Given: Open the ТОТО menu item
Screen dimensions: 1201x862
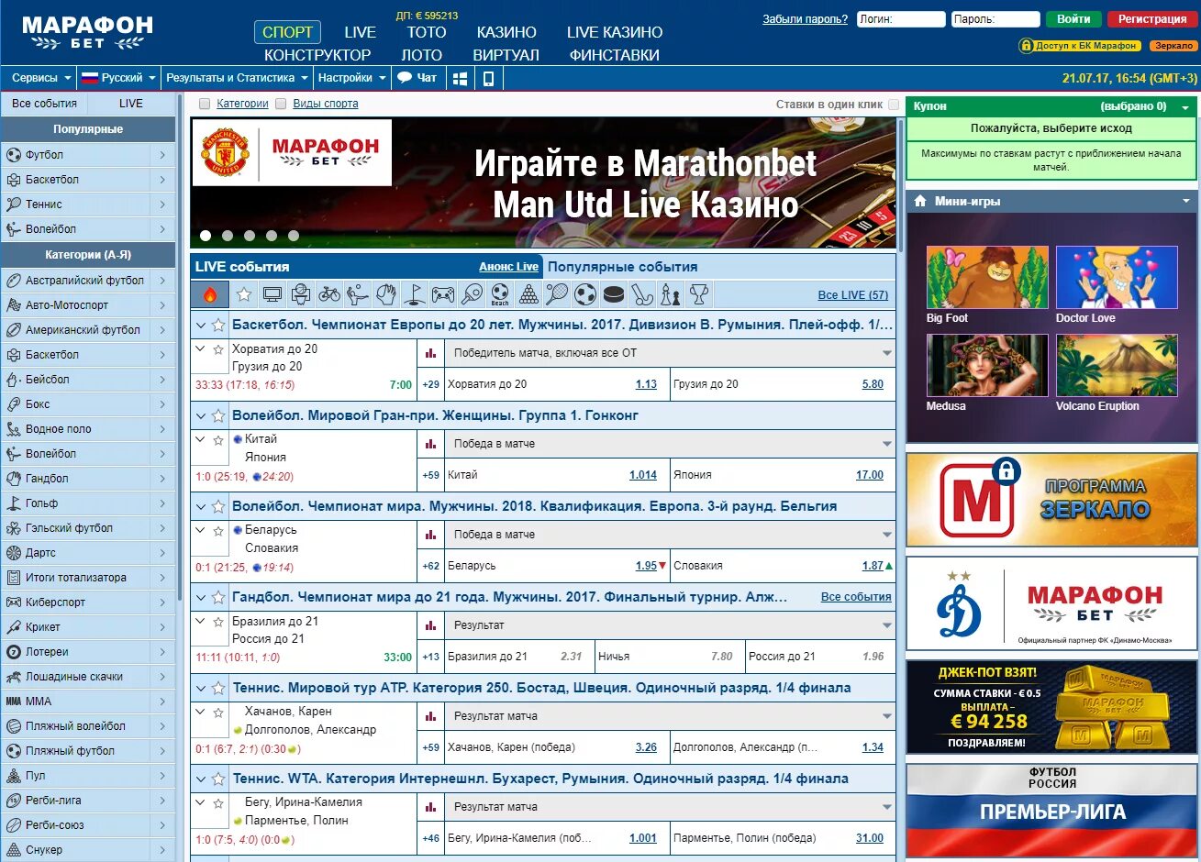Looking at the screenshot, I should tap(427, 32).
